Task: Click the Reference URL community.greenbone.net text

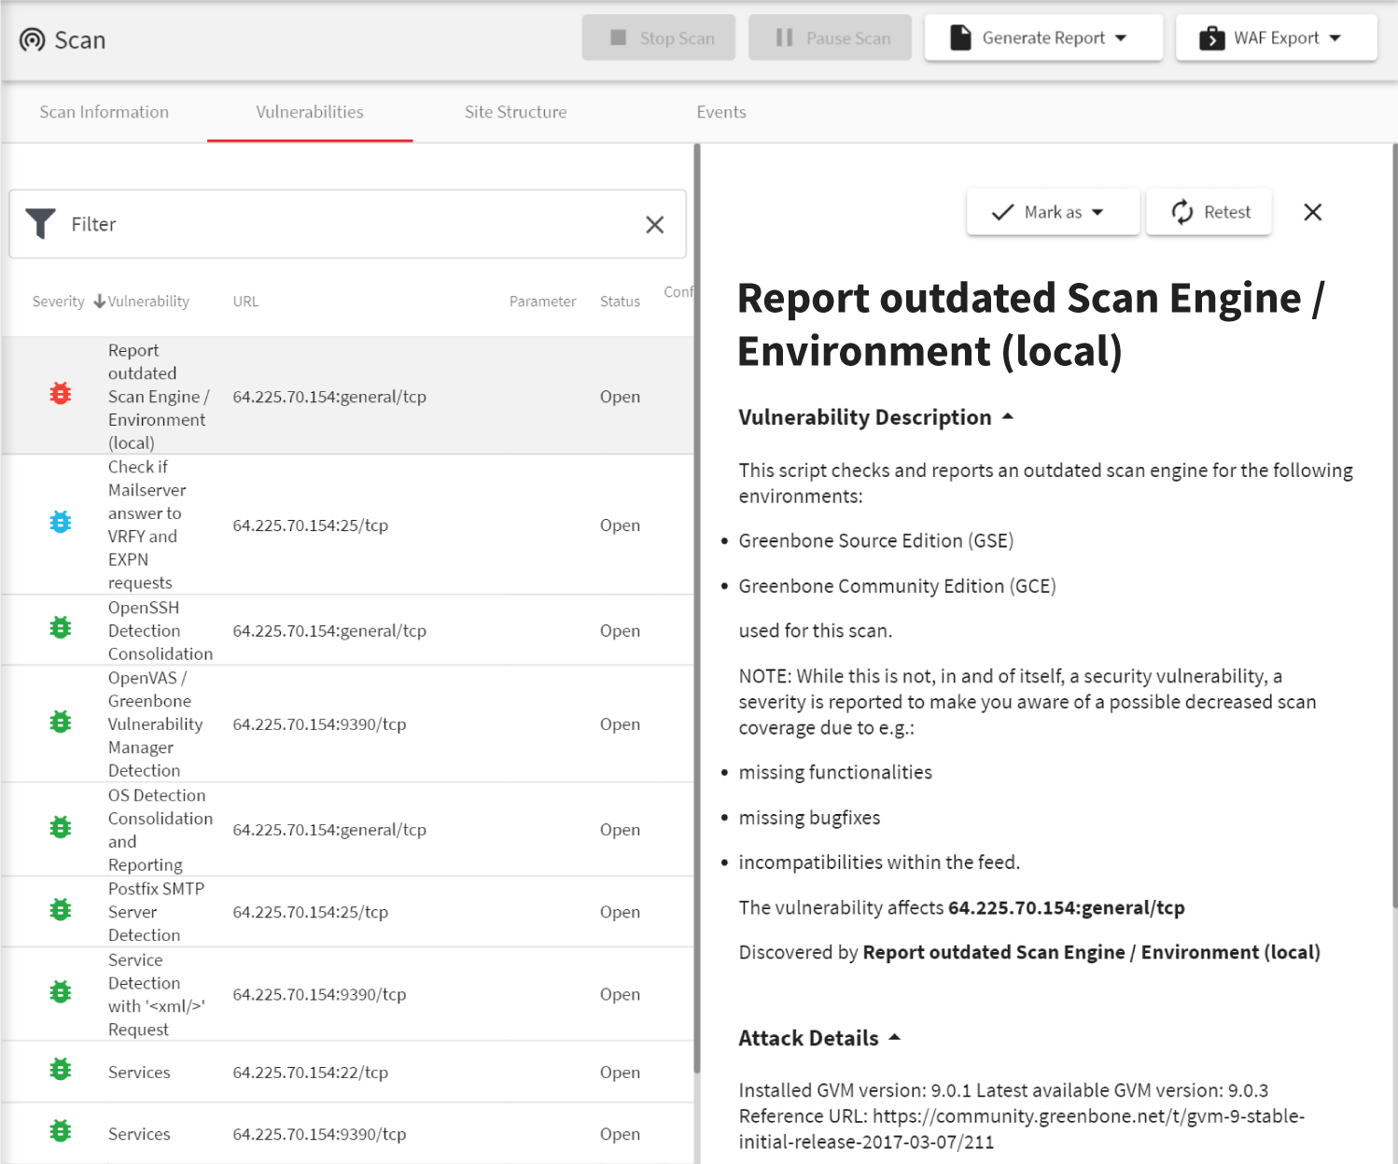Action: (1021, 1129)
